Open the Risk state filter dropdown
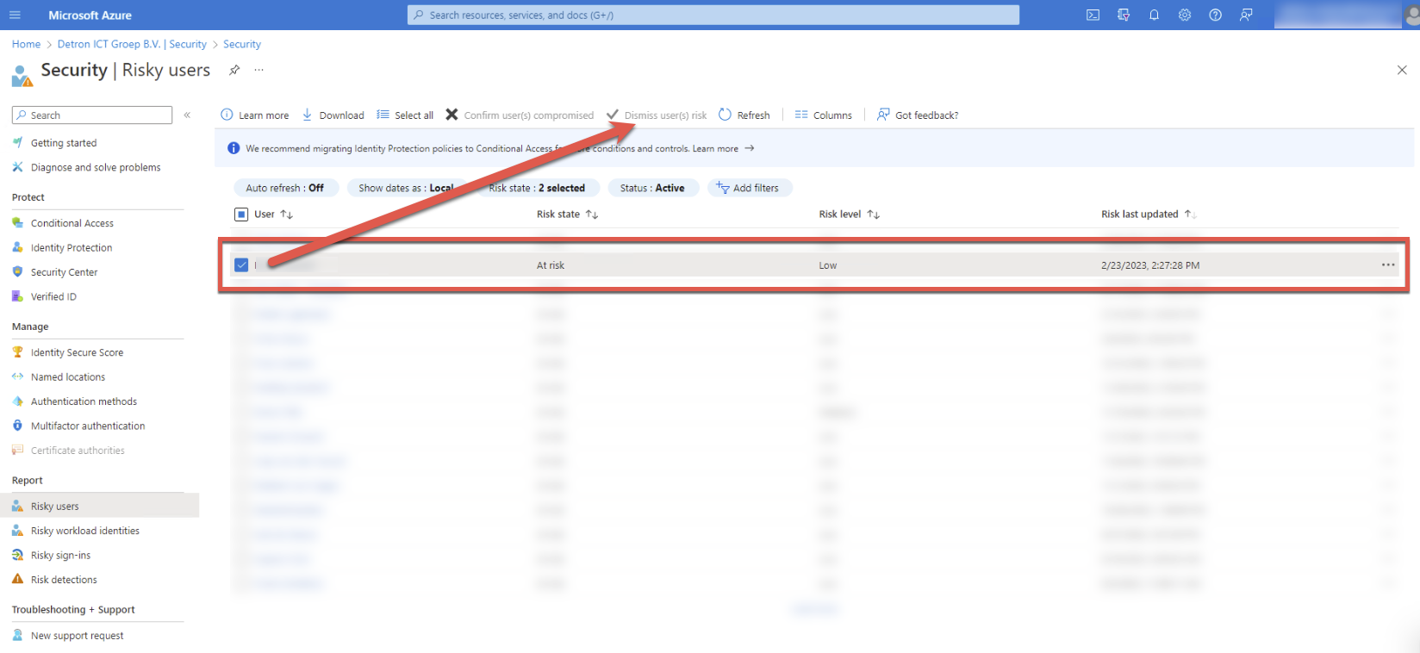 [536, 188]
